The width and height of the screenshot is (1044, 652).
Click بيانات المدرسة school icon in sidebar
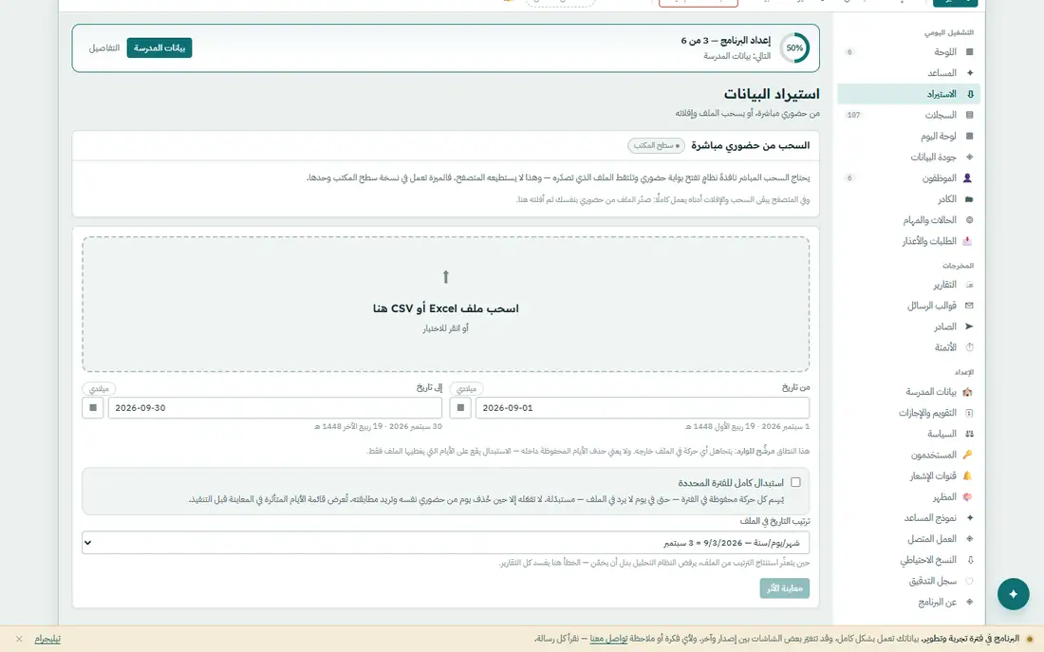pos(967,392)
